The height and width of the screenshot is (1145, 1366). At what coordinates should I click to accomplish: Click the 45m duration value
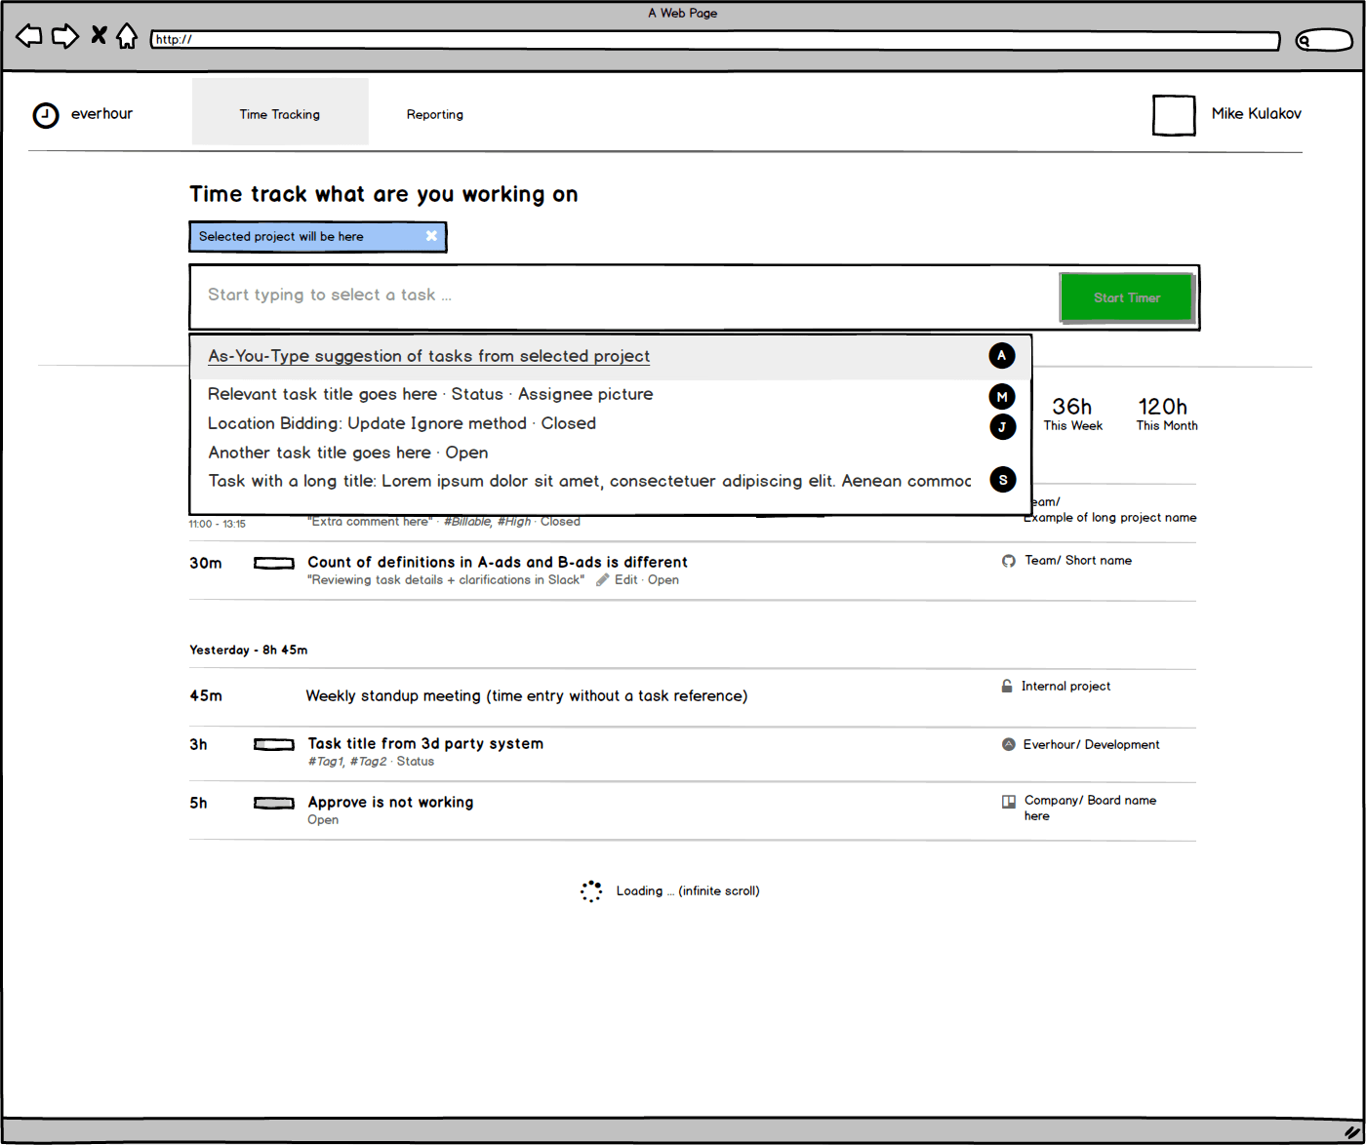coord(206,695)
